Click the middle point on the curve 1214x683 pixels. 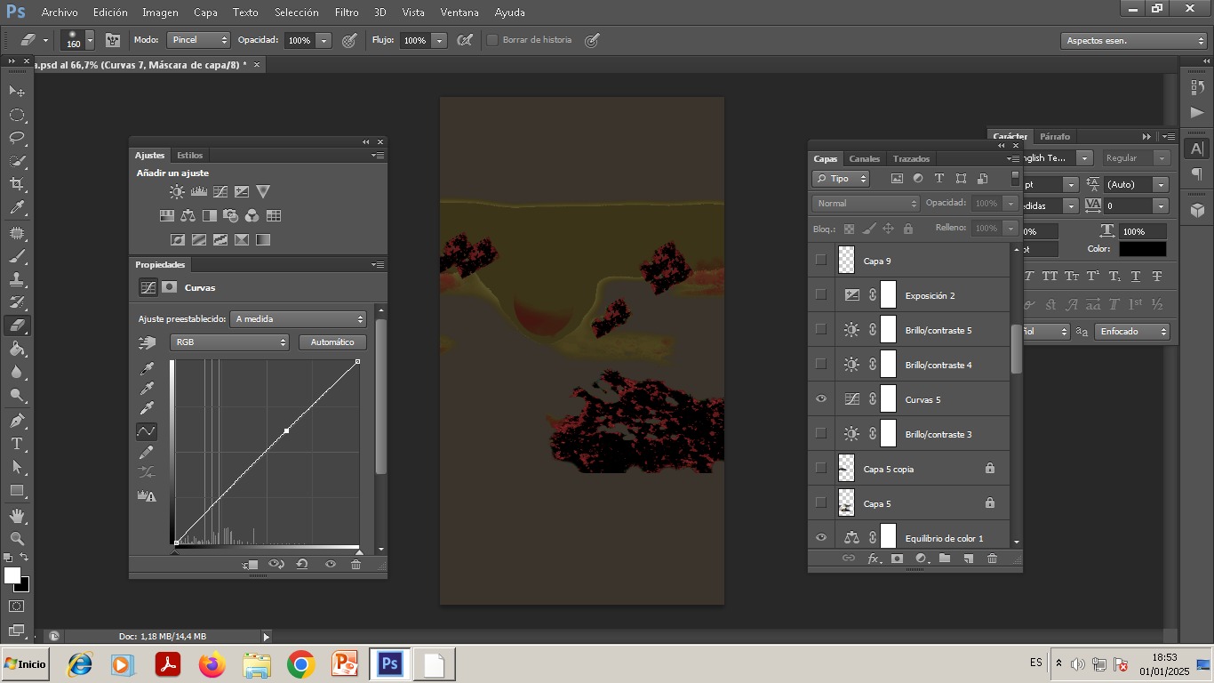point(286,431)
